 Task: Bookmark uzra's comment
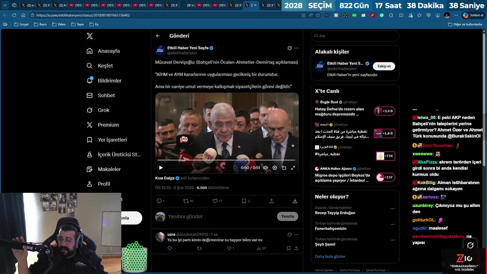click(288, 248)
